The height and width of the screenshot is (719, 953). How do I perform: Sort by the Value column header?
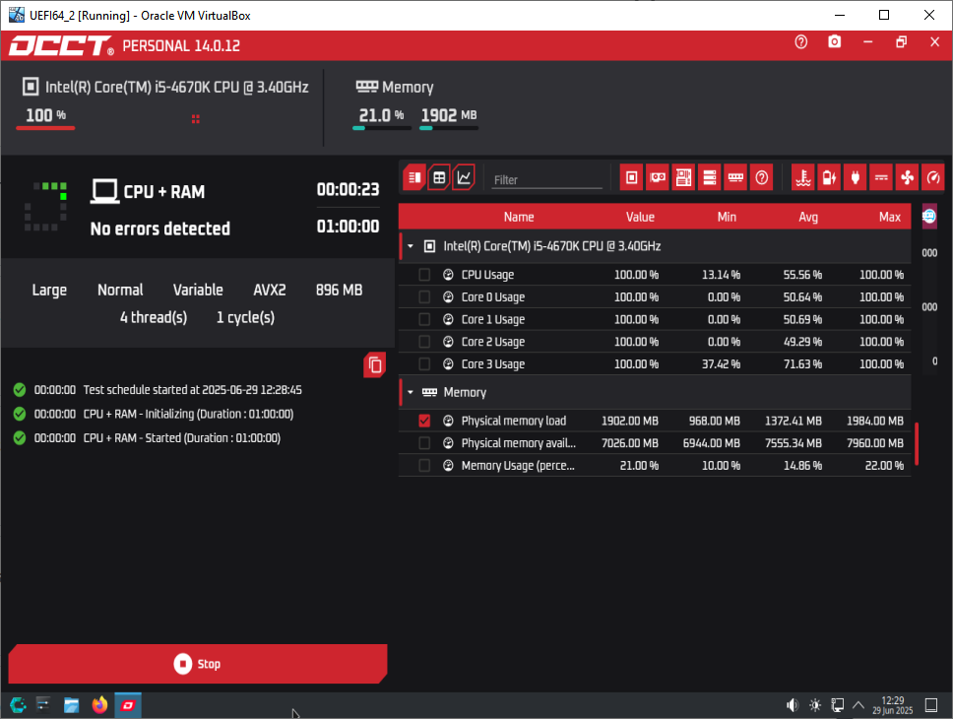(640, 217)
